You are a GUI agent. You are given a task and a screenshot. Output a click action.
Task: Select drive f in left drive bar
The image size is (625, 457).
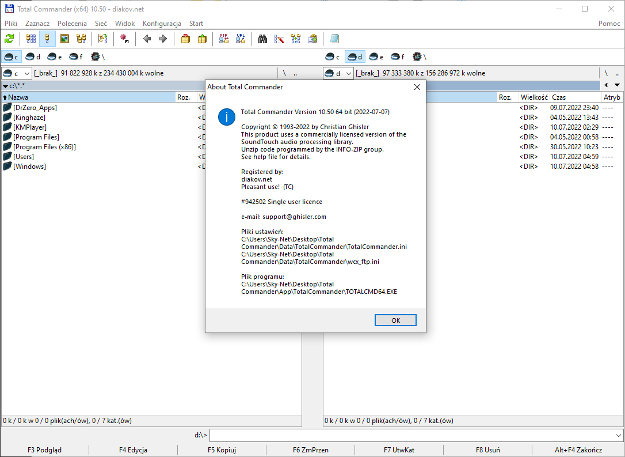[76, 56]
